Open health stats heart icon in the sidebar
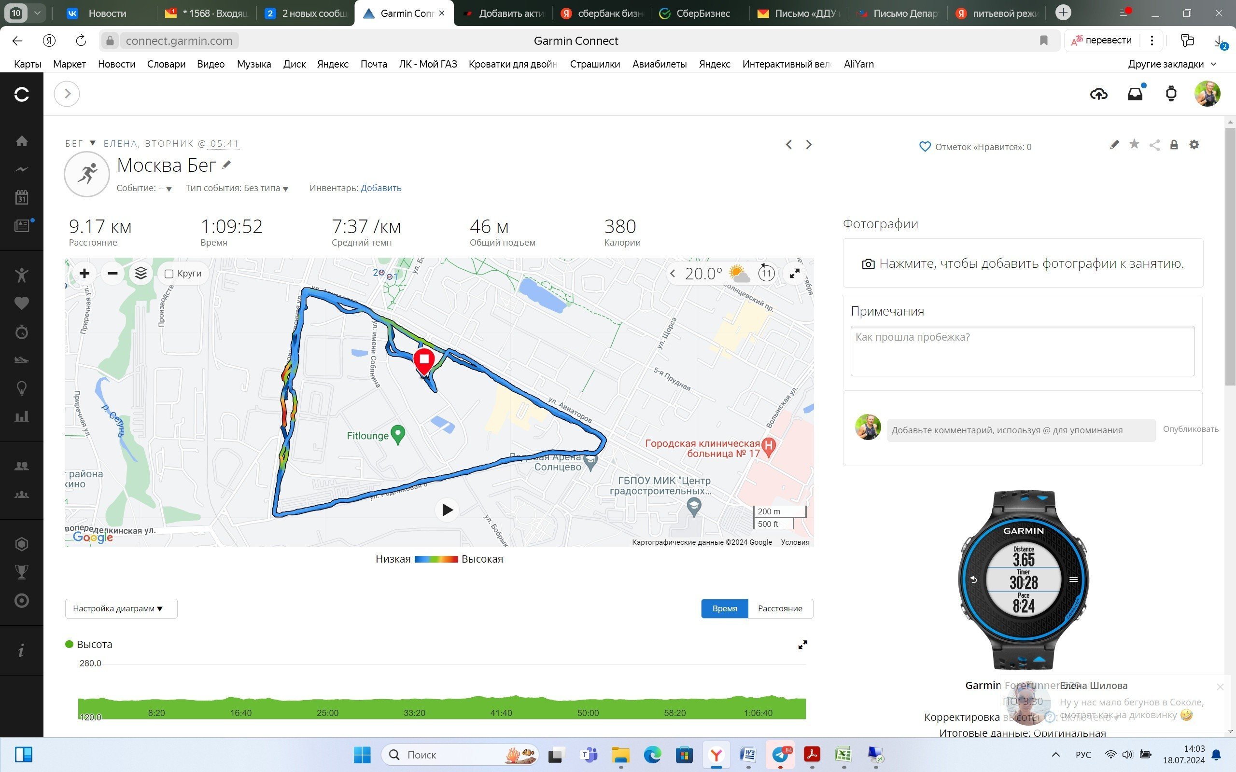Viewport: 1236px width, 772px height. pyautogui.click(x=21, y=303)
